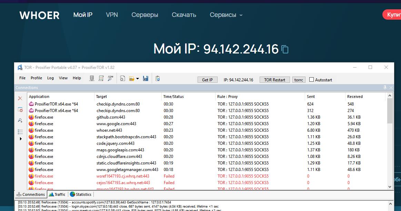Toggle the Autostart checkbox
The height and width of the screenshot is (211, 401).
pyautogui.click(x=311, y=80)
